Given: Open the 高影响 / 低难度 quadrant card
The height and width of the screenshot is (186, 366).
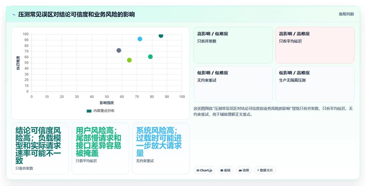Looking at the screenshot, I should [233, 45].
